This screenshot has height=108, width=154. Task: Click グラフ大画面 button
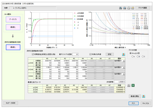coord(143,8)
